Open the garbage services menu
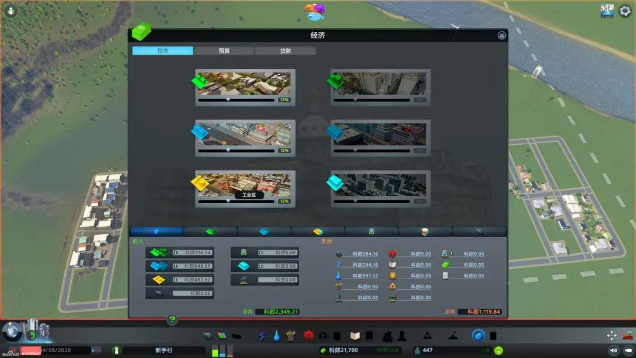Viewport: 636px width, 358px height. [x=290, y=336]
